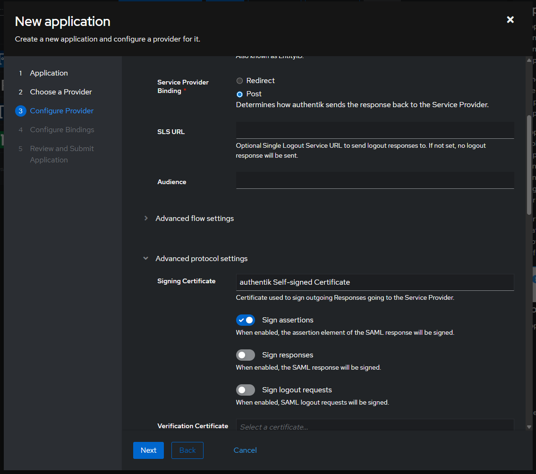The image size is (536, 474).
Task: Enable the Sign logout requests toggle
Action: pos(245,389)
